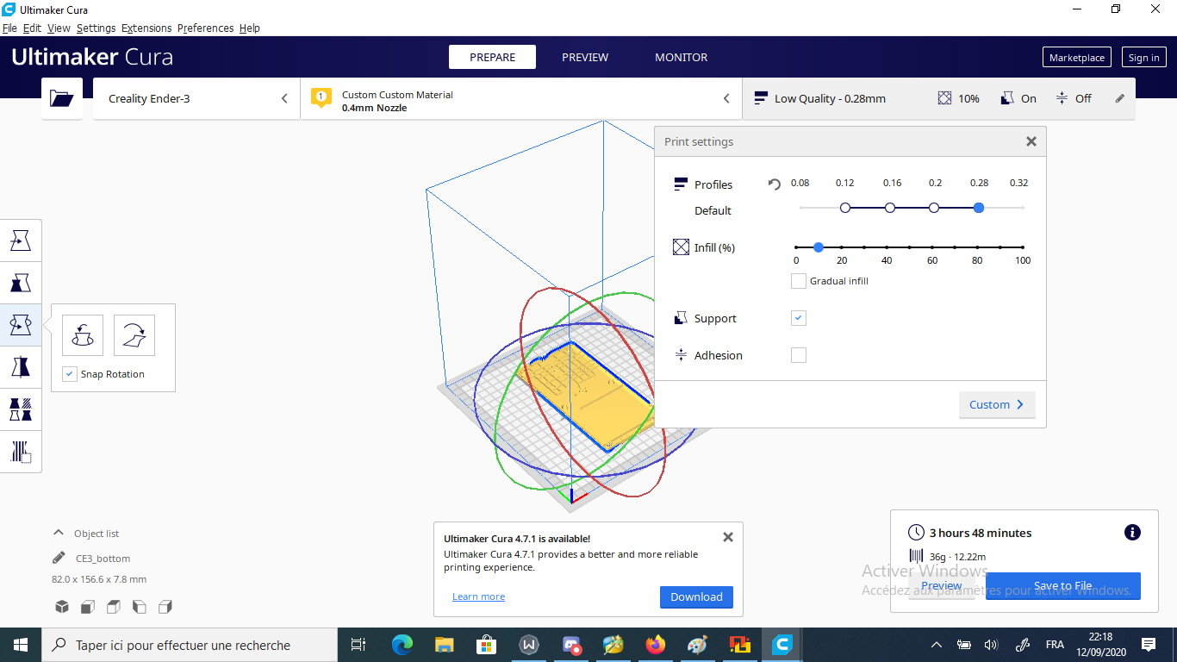The height and width of the screenshot is (662, 1177).
Task: Click the Lay Flat rotation icon
Action: click(134, 335)
